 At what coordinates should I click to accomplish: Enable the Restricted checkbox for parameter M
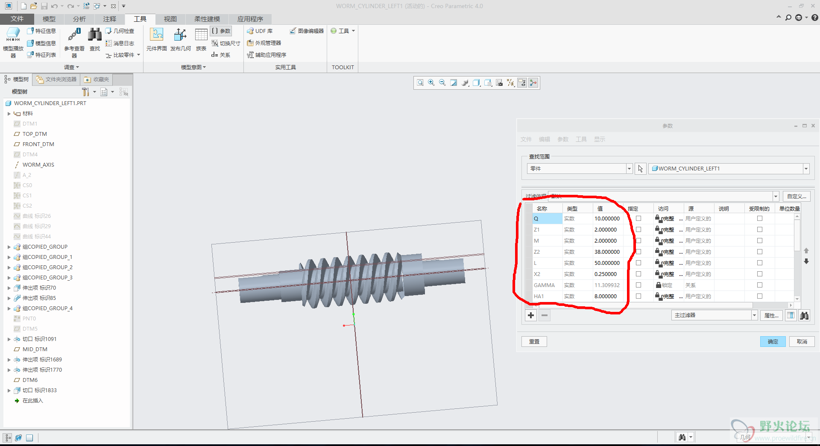(759, 241)
